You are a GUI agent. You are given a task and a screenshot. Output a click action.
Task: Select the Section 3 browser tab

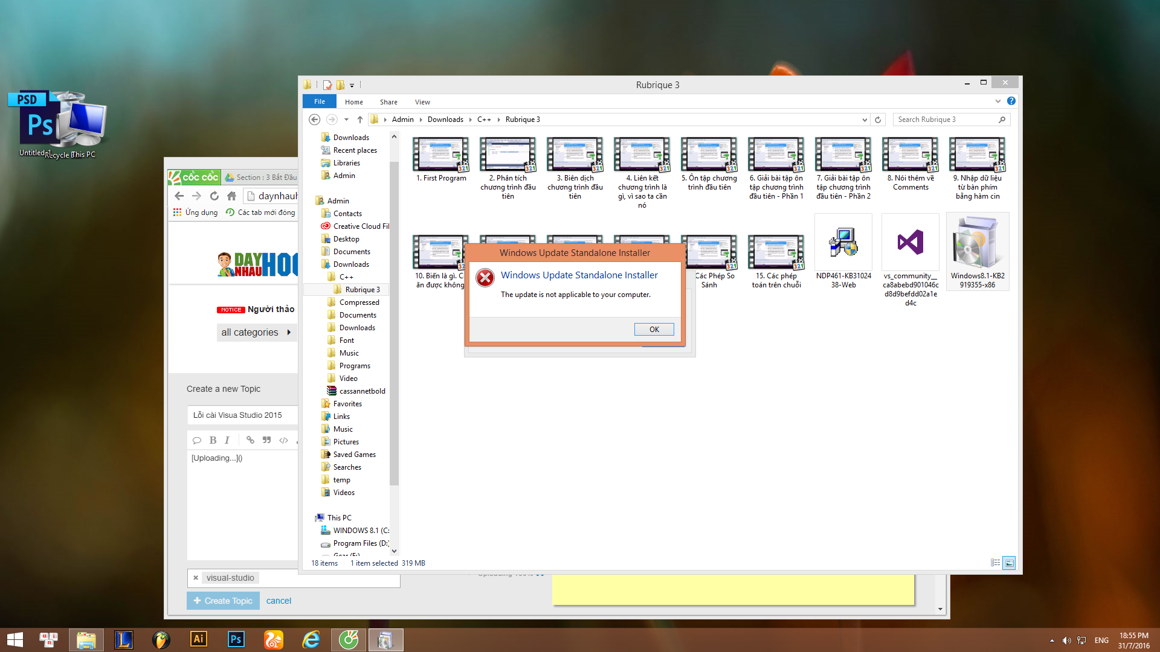pos(260,177)
